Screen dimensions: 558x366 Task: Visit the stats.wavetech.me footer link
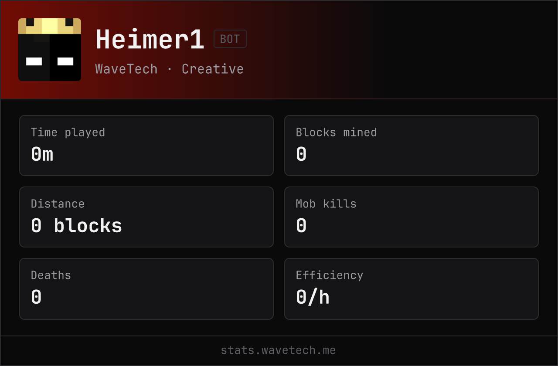pyautogui.click(x=278, y=350)
